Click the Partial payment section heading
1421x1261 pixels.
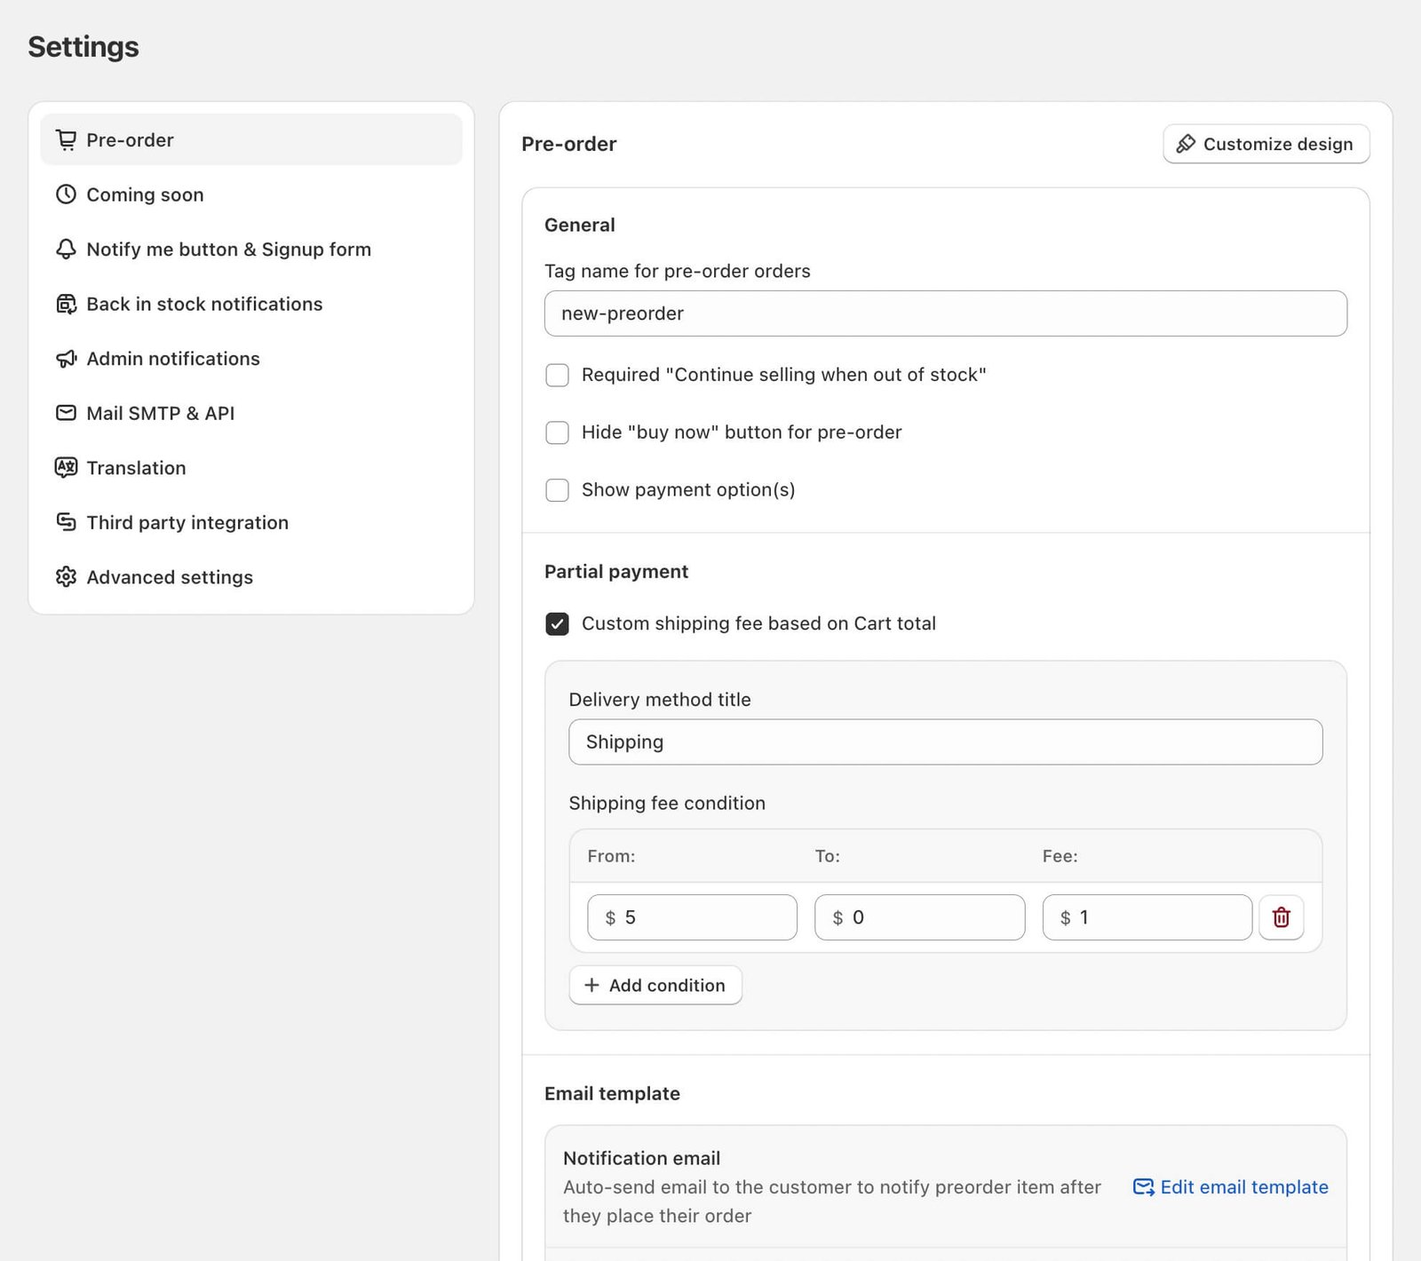(x=616, y=571)
